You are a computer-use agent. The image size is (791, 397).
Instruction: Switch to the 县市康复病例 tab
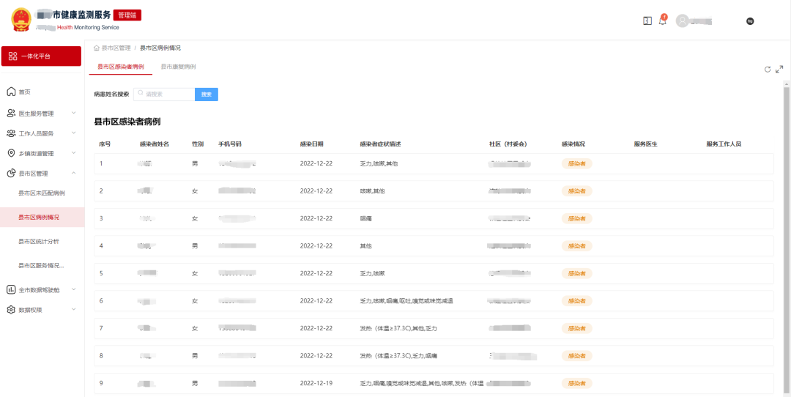(x=178, y=67)
